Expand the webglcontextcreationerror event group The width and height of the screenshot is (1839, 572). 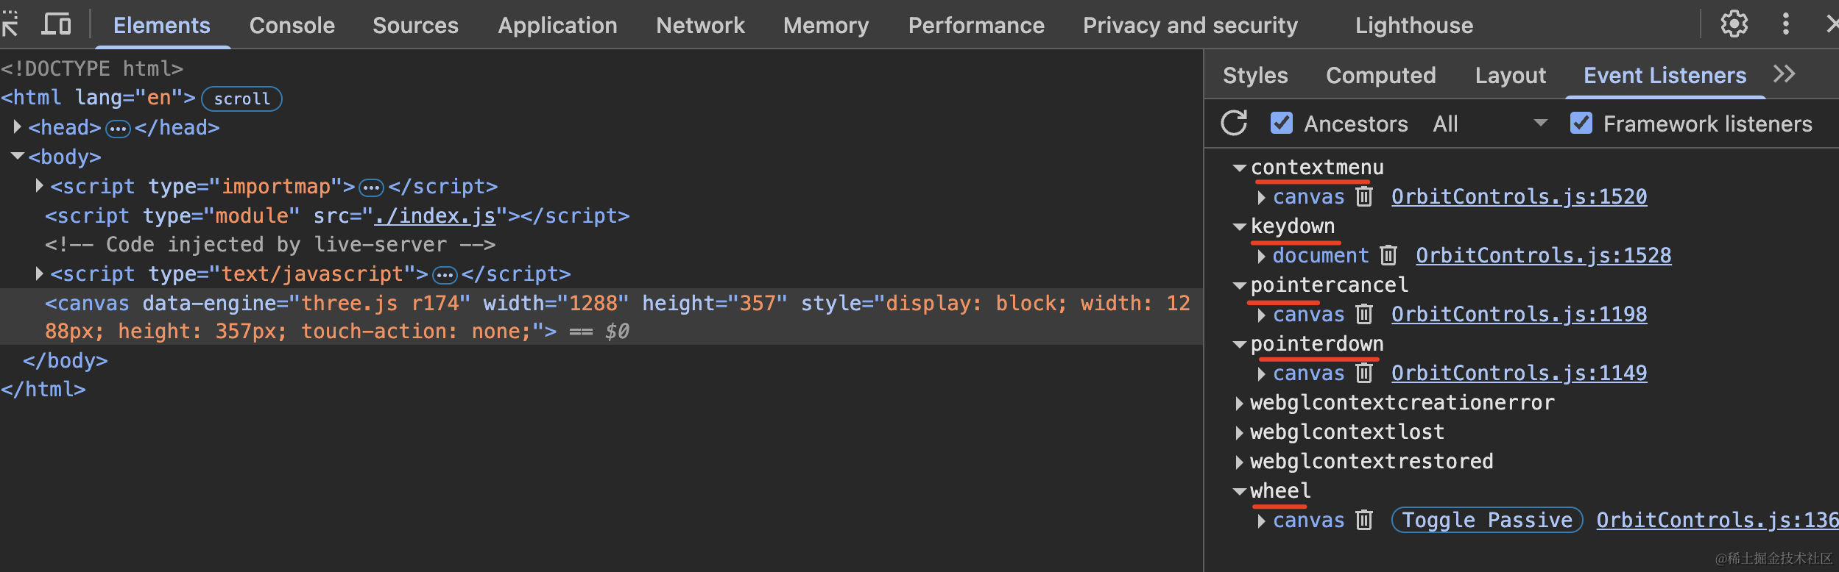tap(1240, 403)
